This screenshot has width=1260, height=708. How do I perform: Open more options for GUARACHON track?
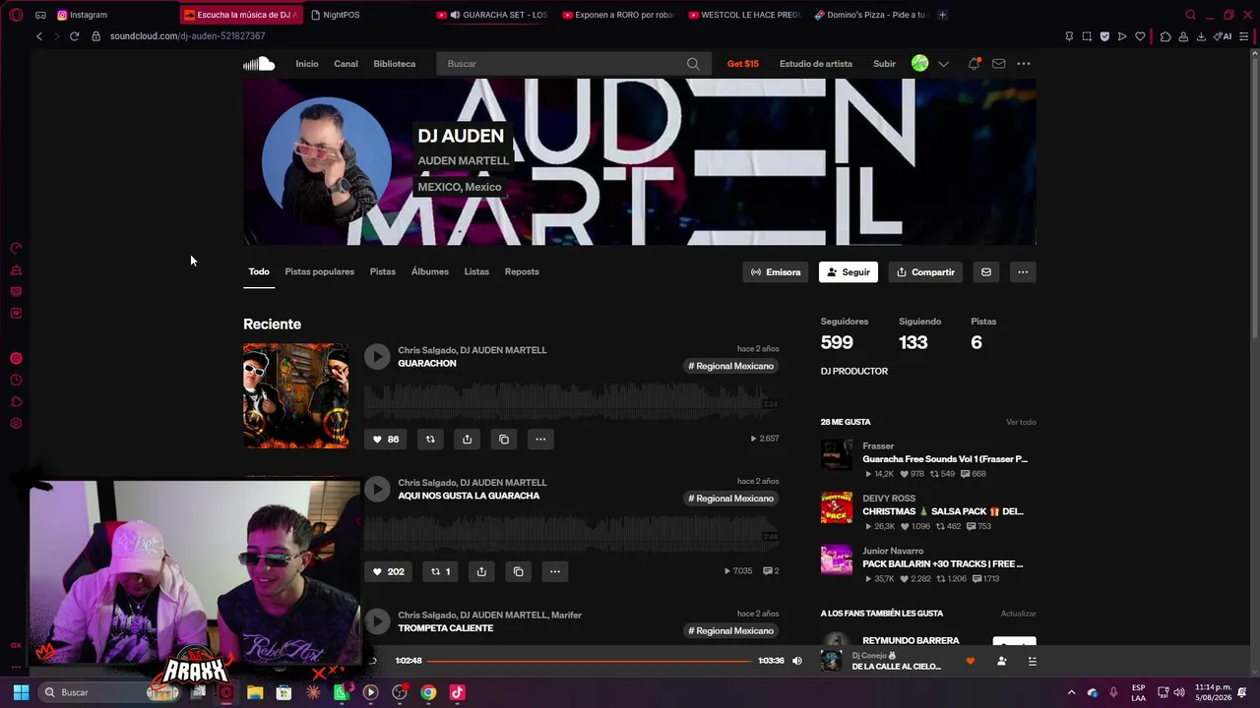pyautogui.click(x=540, y=439)
